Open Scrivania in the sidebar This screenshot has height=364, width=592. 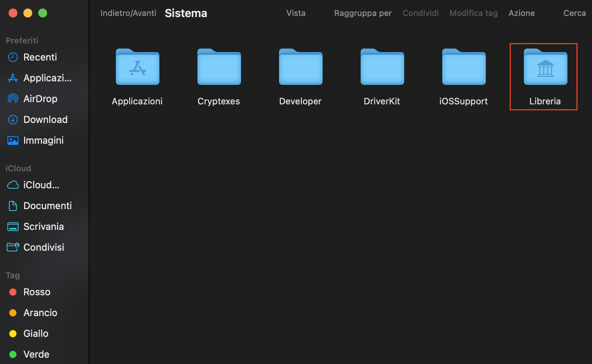[x=43, y=227]
